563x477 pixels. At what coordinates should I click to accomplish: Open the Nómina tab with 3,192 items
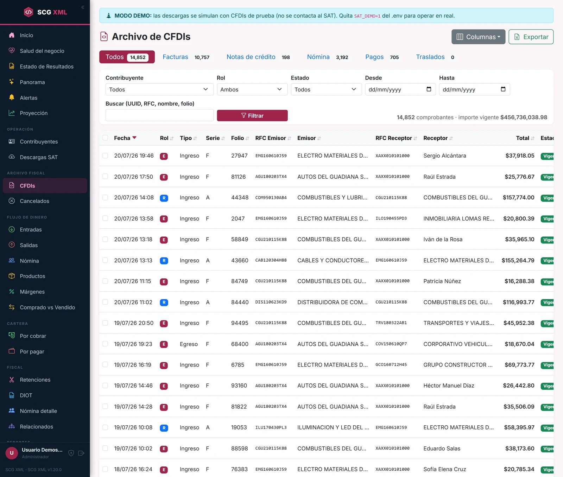pos(328,57)
